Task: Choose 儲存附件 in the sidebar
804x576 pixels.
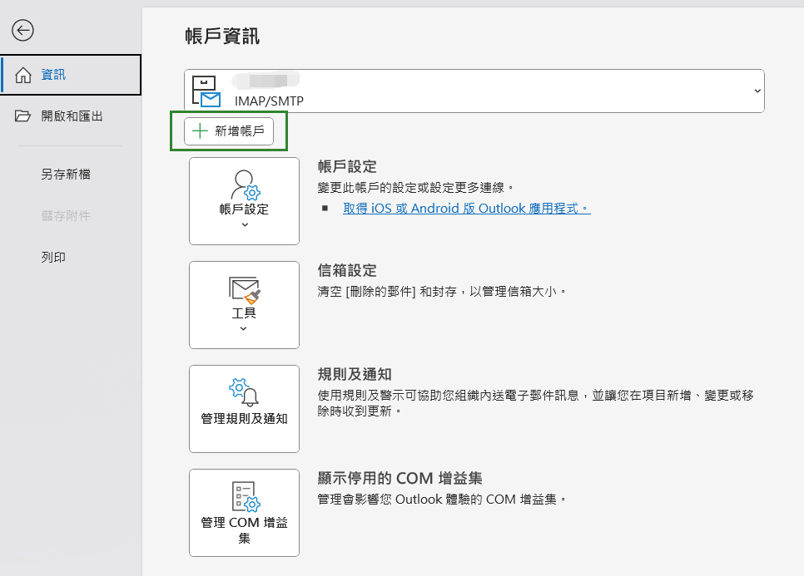Action: (x=66, y=216)
